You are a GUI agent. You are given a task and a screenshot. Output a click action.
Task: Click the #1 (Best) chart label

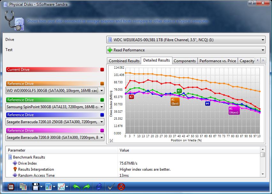(x=175, y=101)
